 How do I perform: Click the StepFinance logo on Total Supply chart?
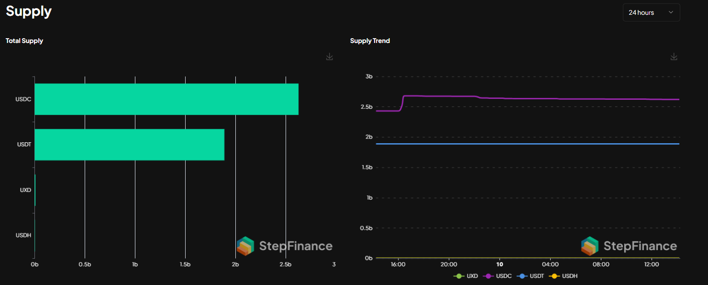pyautogui.click(x=284, y=246)
